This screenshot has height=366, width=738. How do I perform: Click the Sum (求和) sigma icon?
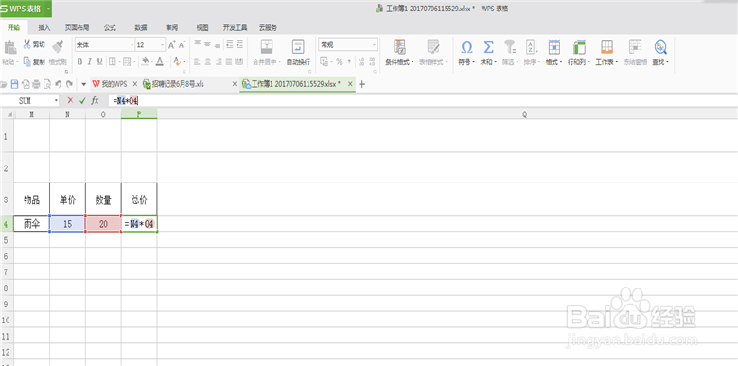pyautogui.click(x=488, y=47)
